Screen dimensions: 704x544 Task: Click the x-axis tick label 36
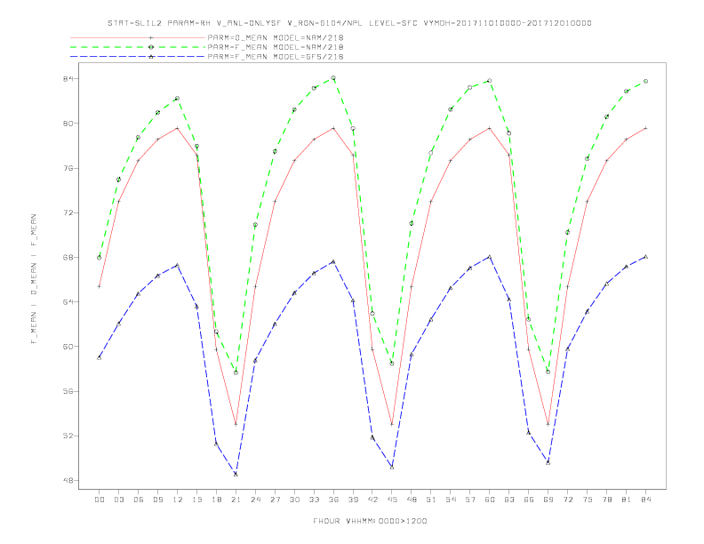point(333,500)
